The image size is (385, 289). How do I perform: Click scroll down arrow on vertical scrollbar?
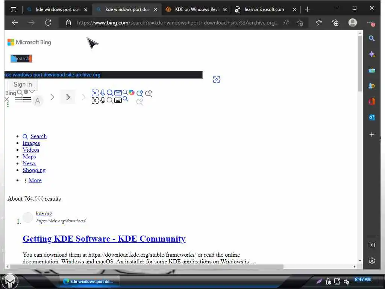pos(360,261)
